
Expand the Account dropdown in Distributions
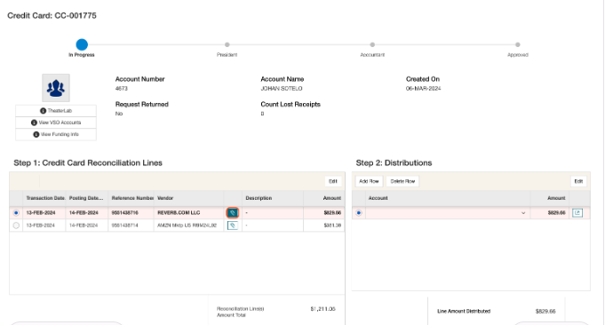523,213
